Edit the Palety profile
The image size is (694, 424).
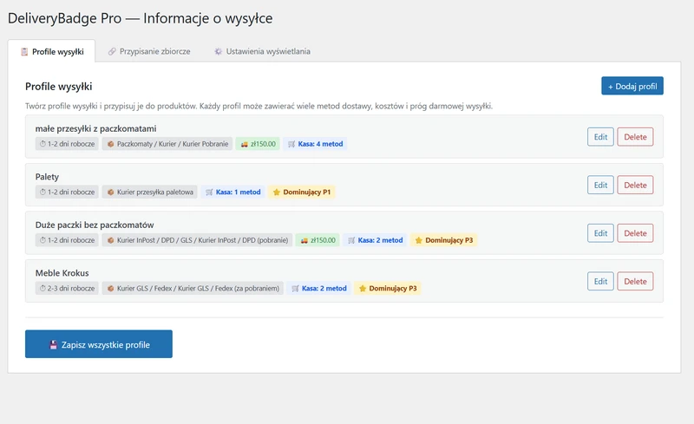pos(600,185)
